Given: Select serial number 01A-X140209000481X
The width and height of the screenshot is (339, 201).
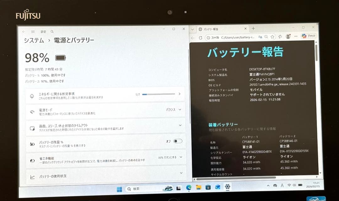Looking at the screenshot, I should [x=257, y=152].
